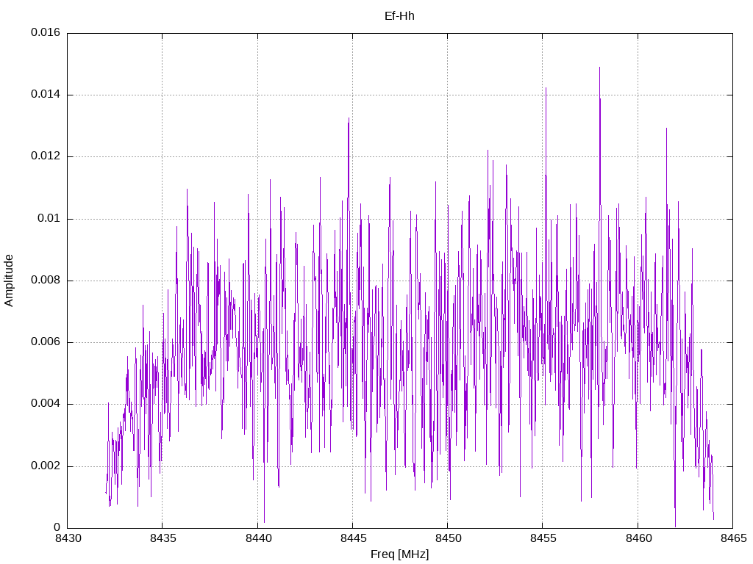Click the x-axis tick label 8440
The height and width of the screenshot is (564, 753).
pyautogui.click(x=258, y=538)
